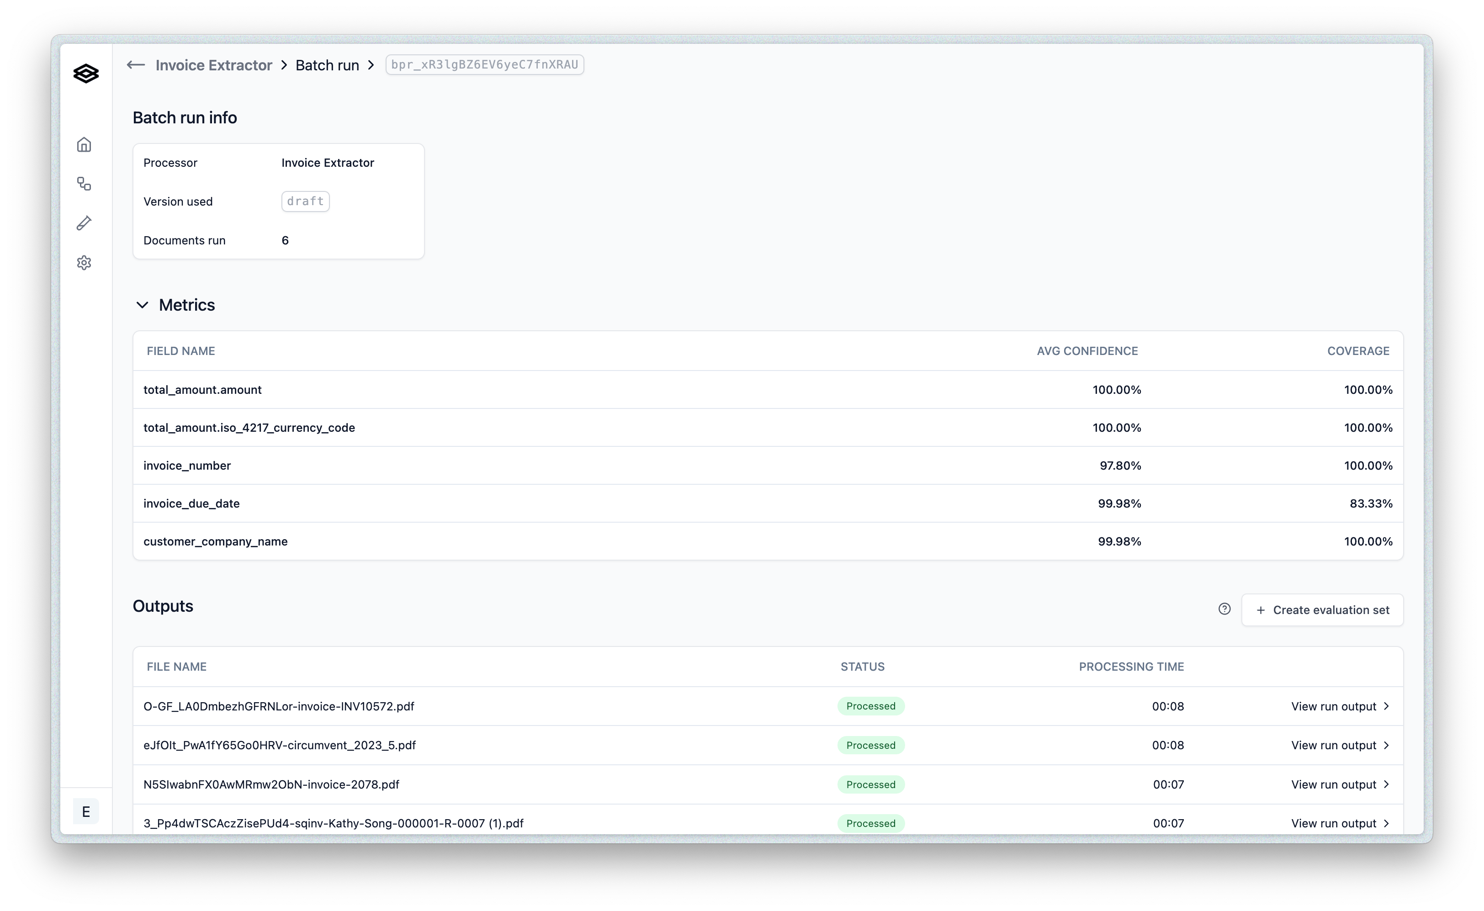Collapse the Metrics section chevron
Image resolution: width=1484 pixels, height=911 pixels.
(x=142, y=305)
